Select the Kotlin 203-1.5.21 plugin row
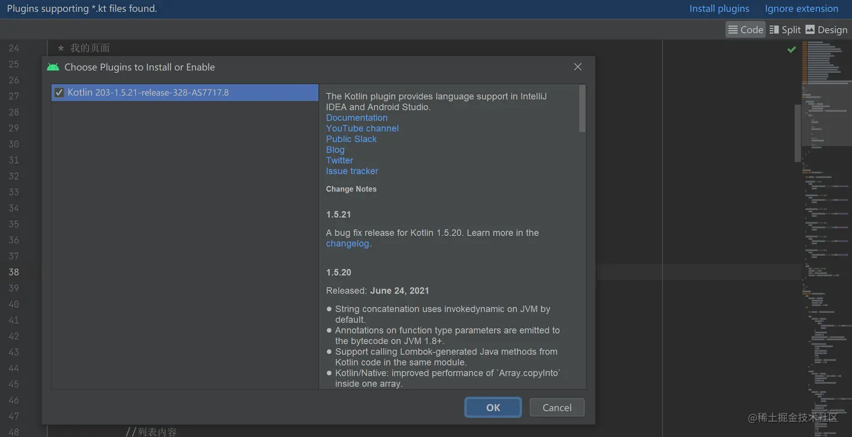852x437 pixels. (185, 93)
